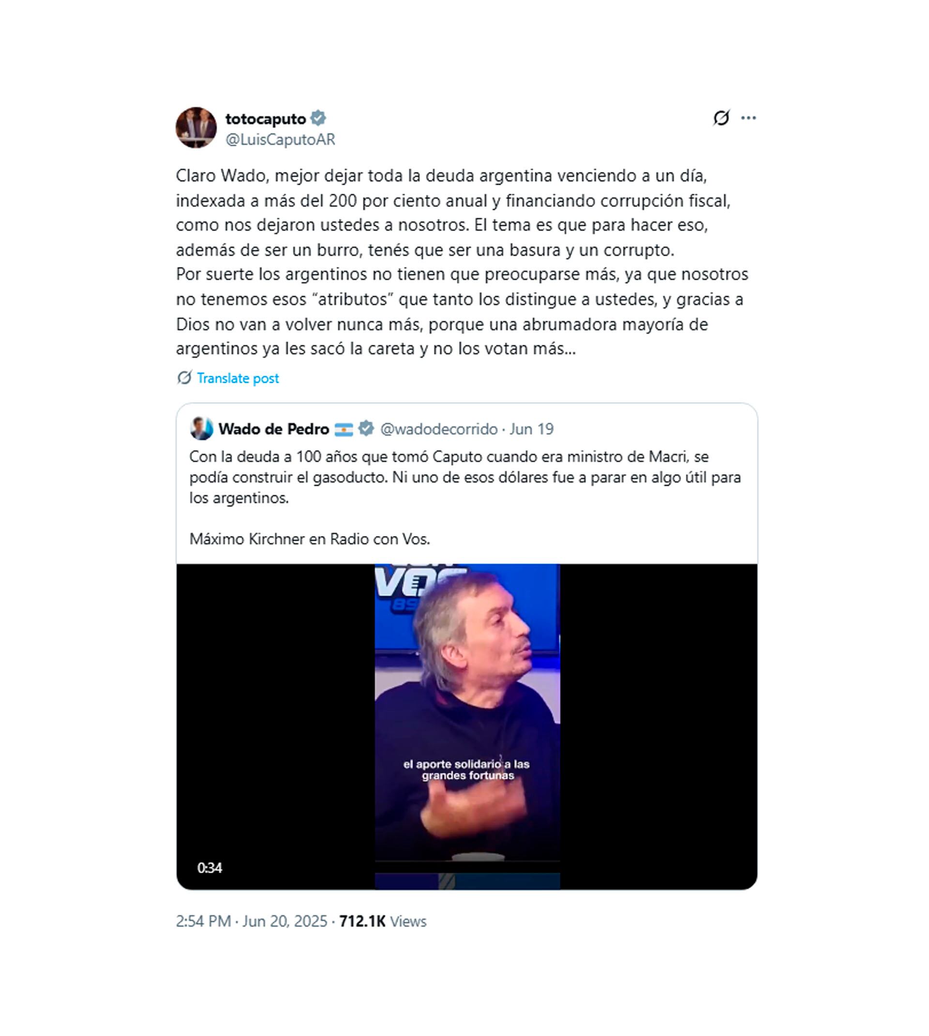Play the Máximo Kirchner video thumbnail
This screenshot has width=929, height=1036.
[467, 726]
